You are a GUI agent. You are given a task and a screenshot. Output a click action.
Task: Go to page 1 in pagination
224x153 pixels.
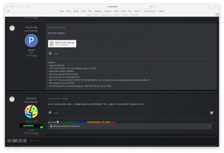(21, 141)
